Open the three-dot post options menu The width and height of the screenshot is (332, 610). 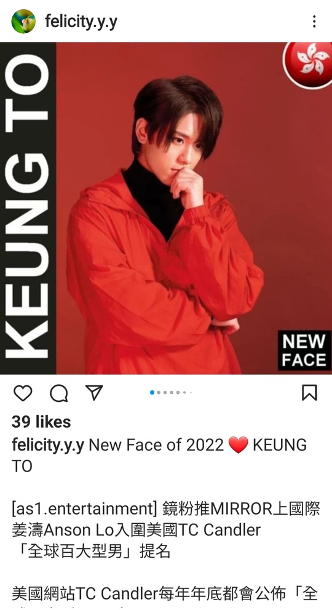(x=314, y=22)
